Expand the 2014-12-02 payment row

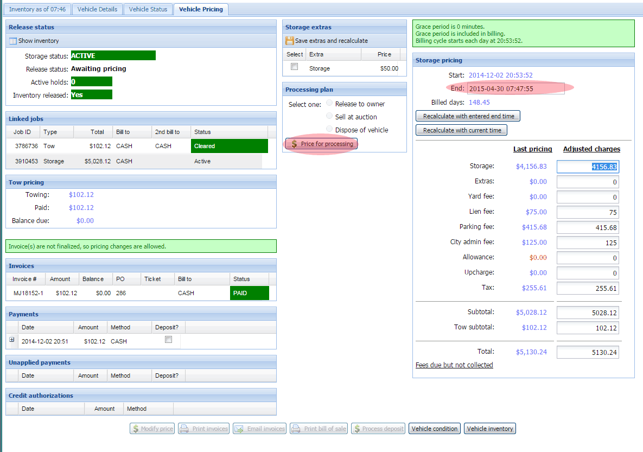click(x=12, y=340)
